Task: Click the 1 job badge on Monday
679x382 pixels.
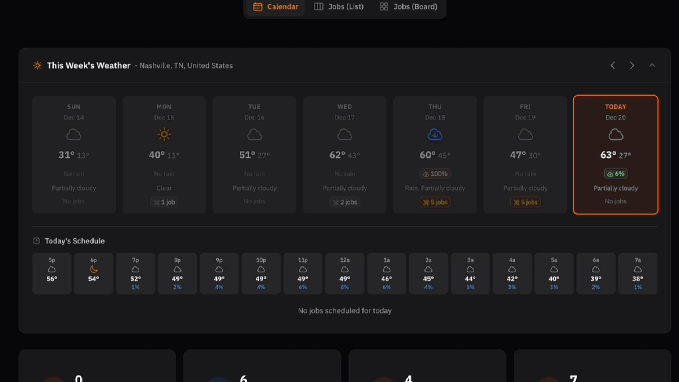Action: pos(164,201)
